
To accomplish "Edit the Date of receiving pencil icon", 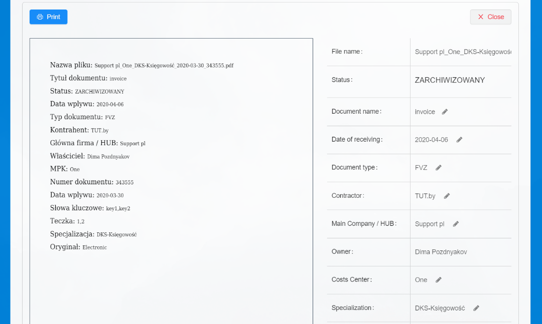I will coord(459,139).
